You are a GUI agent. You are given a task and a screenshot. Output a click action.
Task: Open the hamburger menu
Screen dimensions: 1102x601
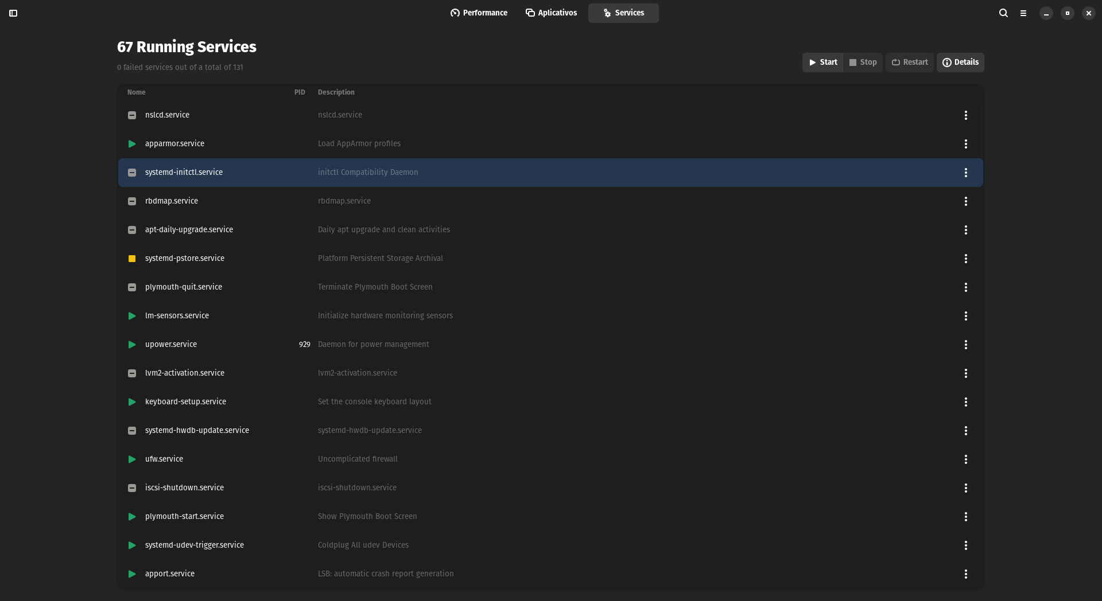(x=1023, y=13)
